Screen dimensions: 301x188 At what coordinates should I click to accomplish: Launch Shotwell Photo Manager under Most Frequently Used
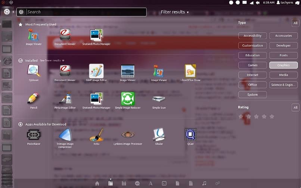click(96, 37)
